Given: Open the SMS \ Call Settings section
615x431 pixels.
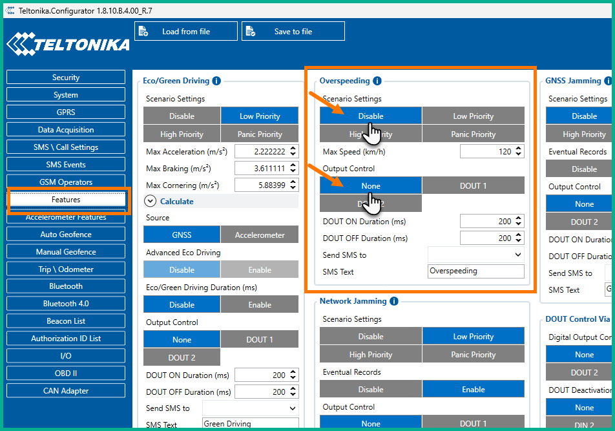Looking at the screenshot, I should click(66, 147).
